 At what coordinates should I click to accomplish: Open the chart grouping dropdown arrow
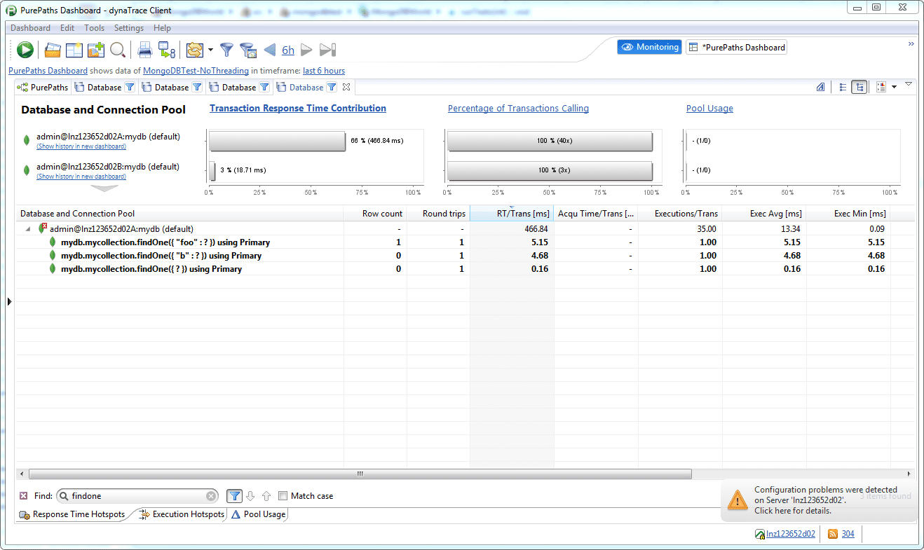(894, 88)
